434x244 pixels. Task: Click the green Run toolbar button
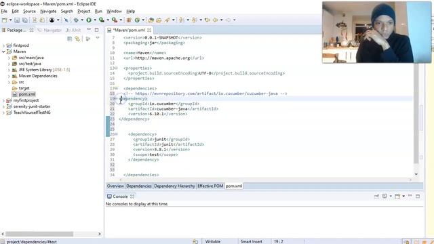89,20
